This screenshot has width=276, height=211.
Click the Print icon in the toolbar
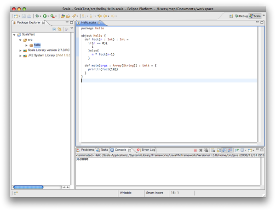point(29,16)
